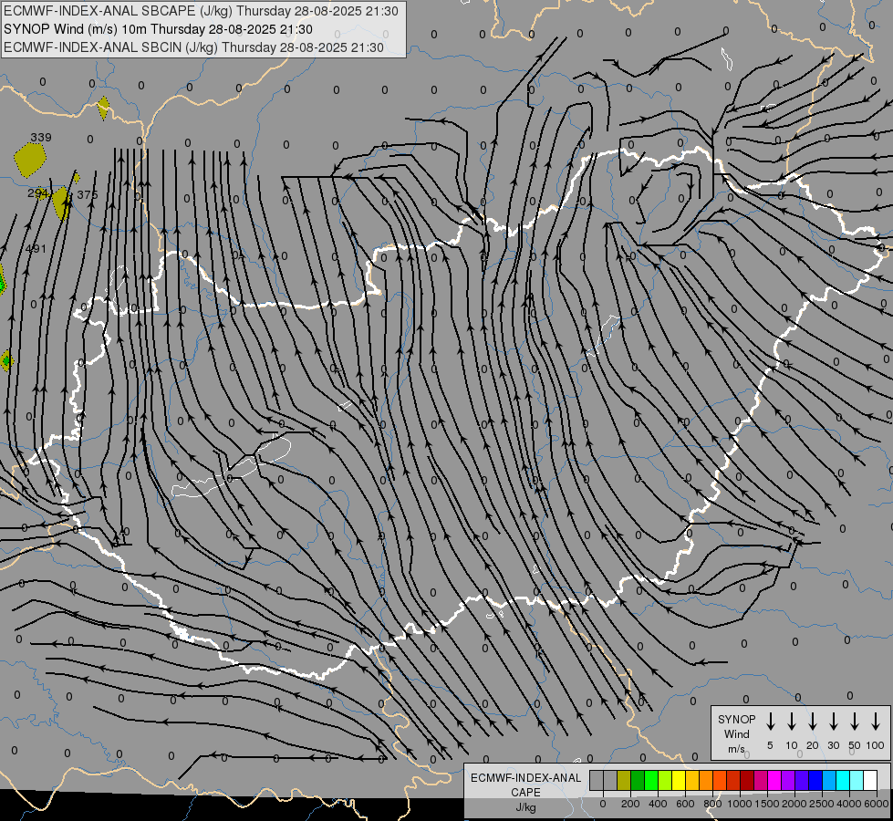Screen dimensions: 893x821
Task: Click the 10 m/s wind arrow in legend
Action: pos(792,722)
